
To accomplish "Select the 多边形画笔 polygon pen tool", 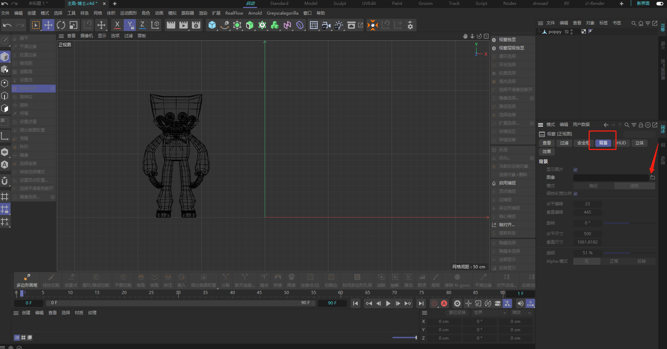I will coord(27,280).
